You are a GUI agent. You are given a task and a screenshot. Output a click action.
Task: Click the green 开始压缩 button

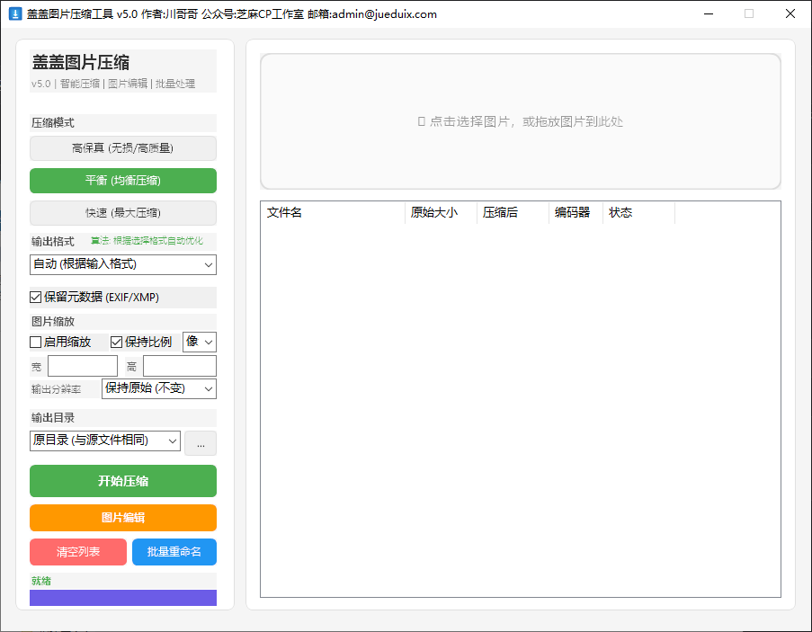(122, 481)
